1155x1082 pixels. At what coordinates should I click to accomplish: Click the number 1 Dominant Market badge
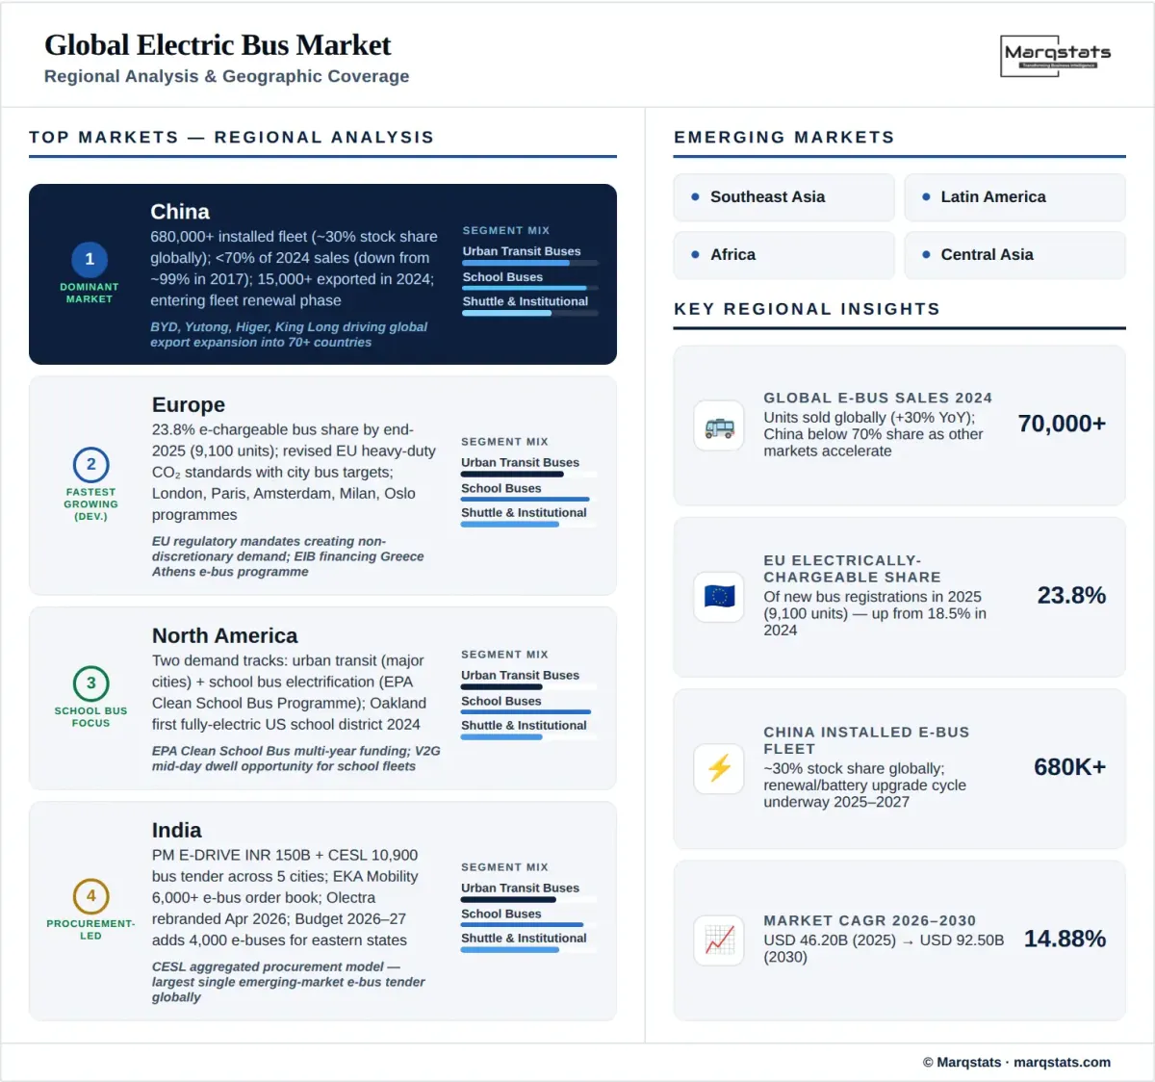[89, 259]
